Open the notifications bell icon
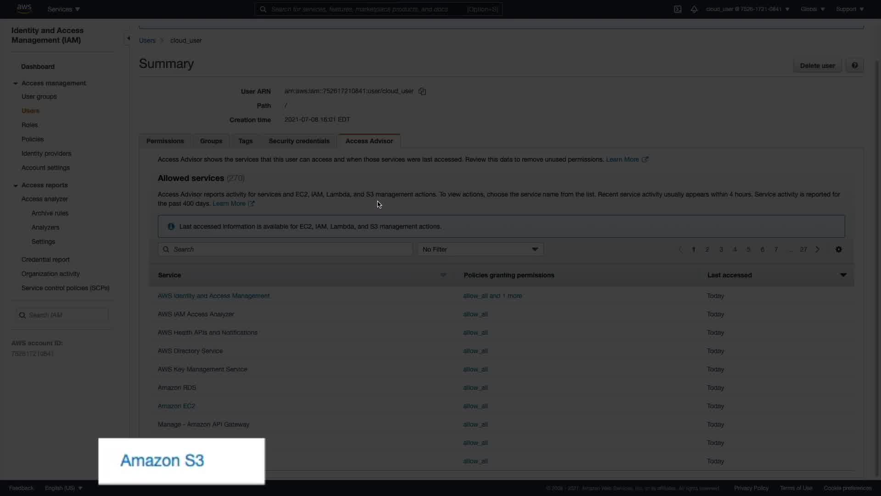881x496 pixels. [x=694, y=9]
